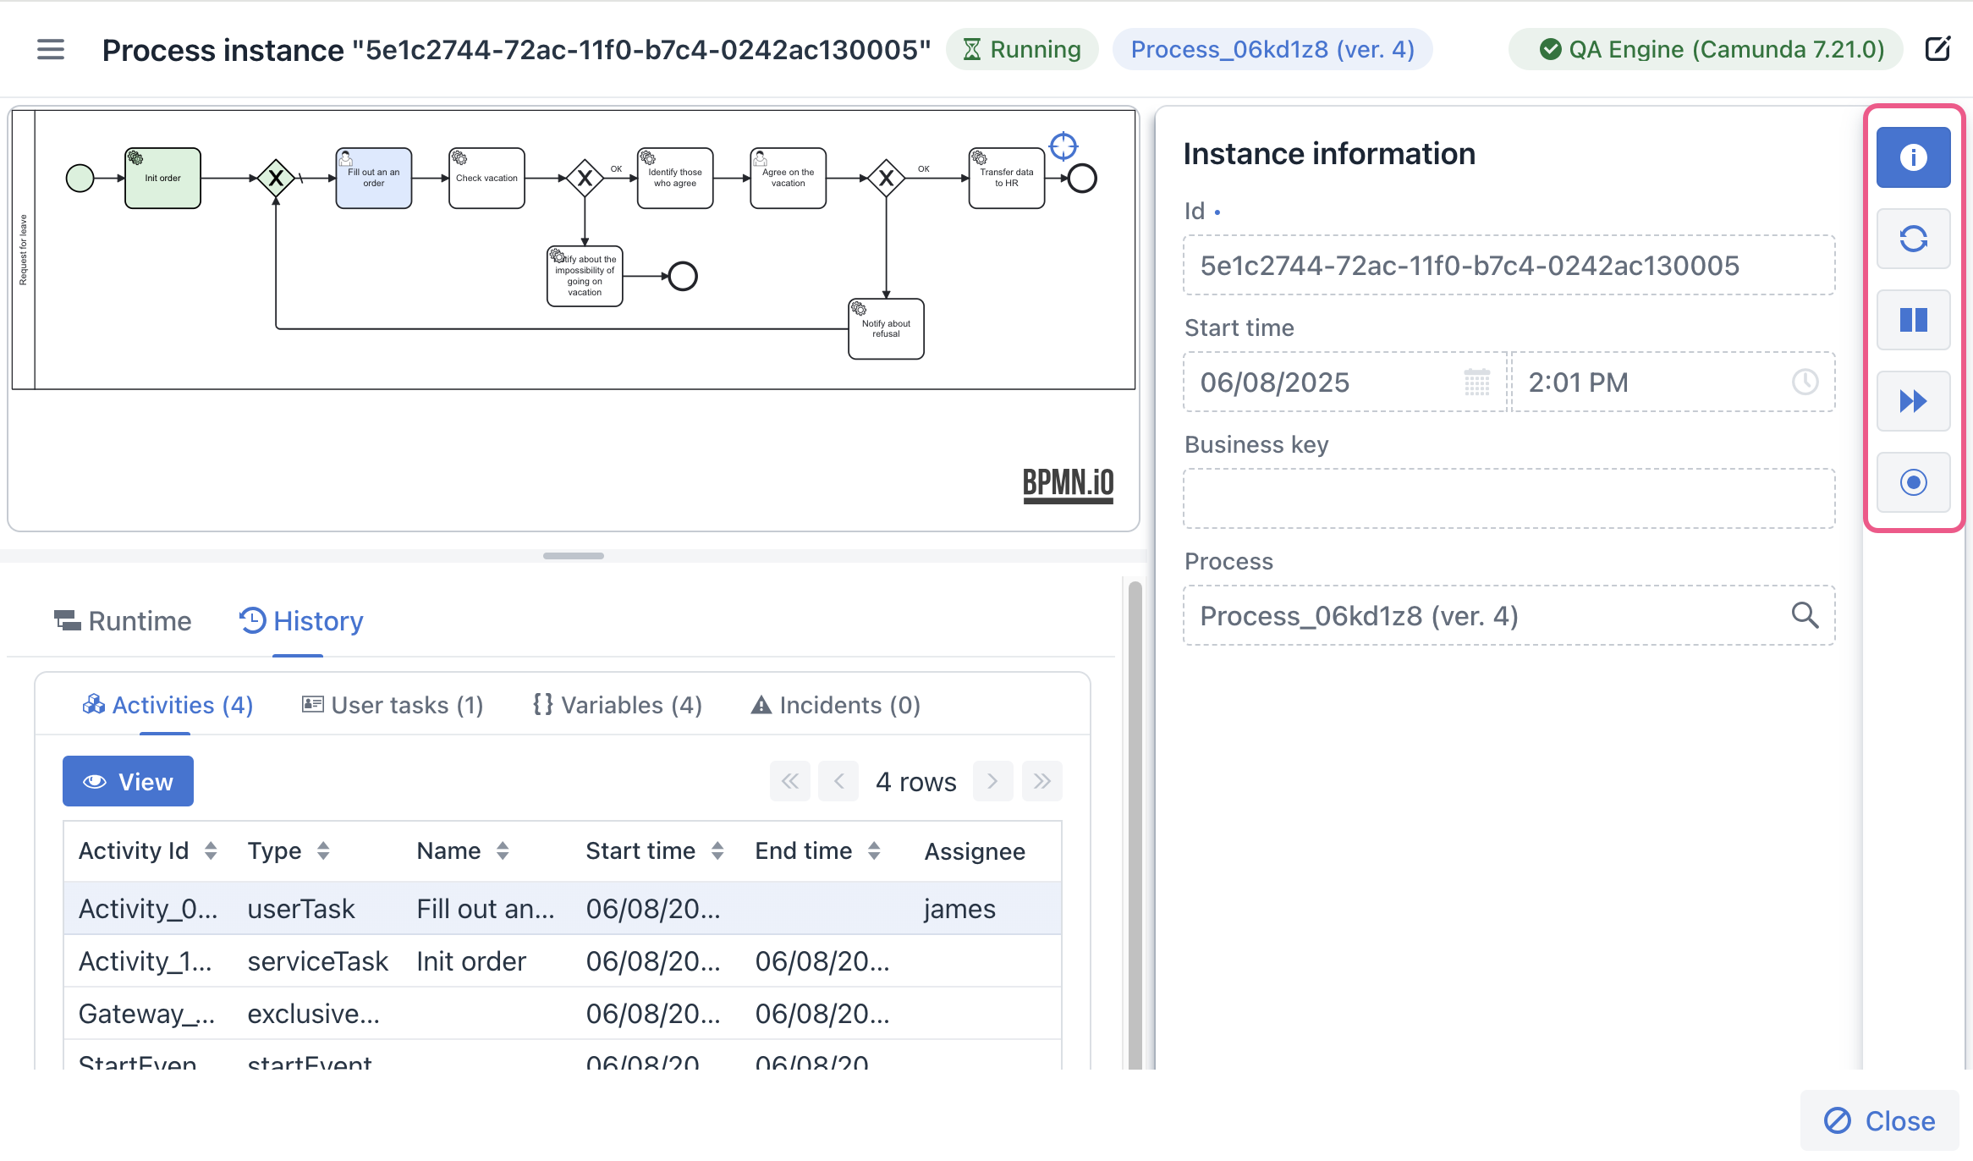Click the refresh instance icon button

click(x=1913, y=239)
